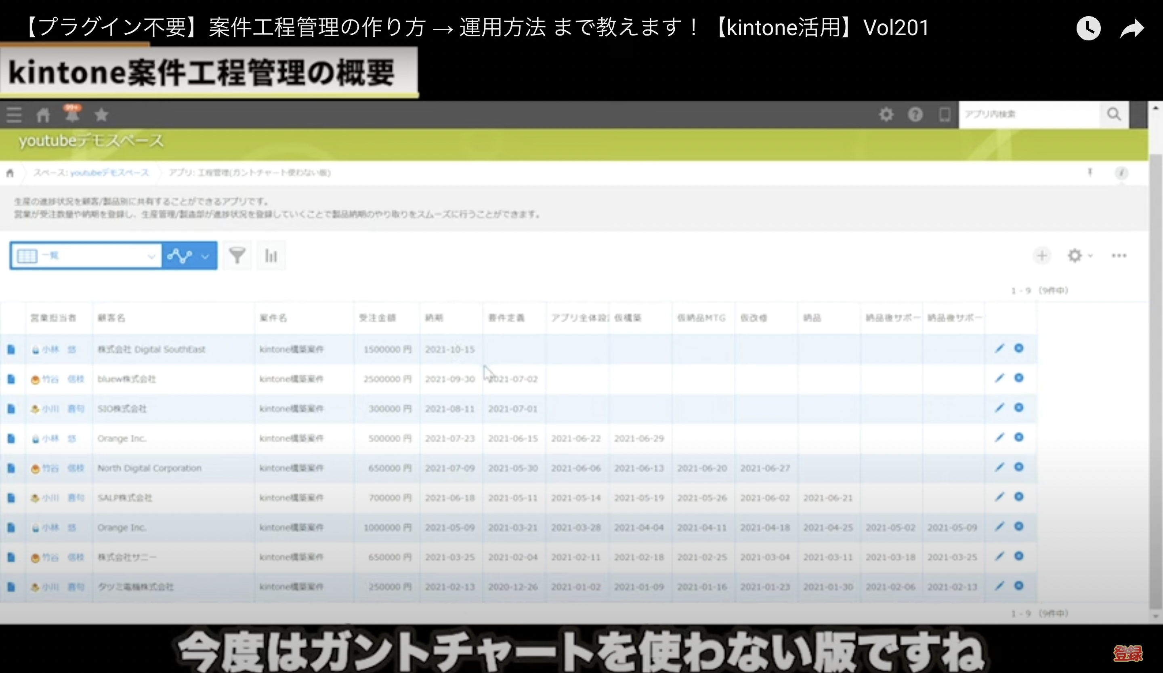Click the 納期 column header

(x=434, y=318)
